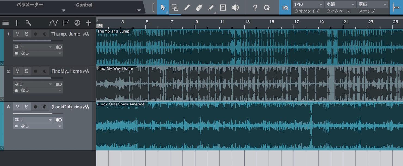This screenshot has height=166, width=403.
Task: Mute the Thump..Jump track
Action: click(x=17, y=34)
